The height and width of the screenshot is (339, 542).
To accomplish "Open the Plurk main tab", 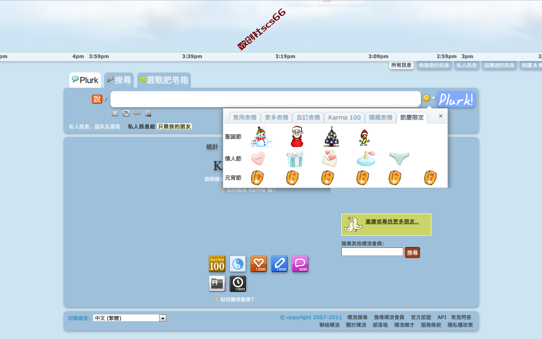I will 85,80.
